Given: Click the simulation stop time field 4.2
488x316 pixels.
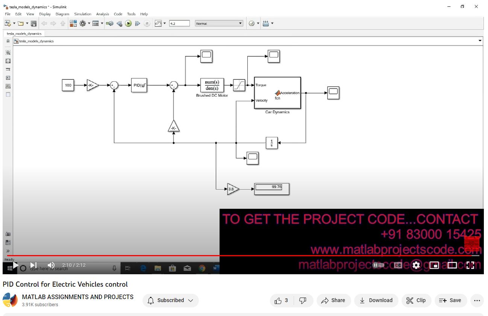Looking at the screenshot, I should coord(179,23).
